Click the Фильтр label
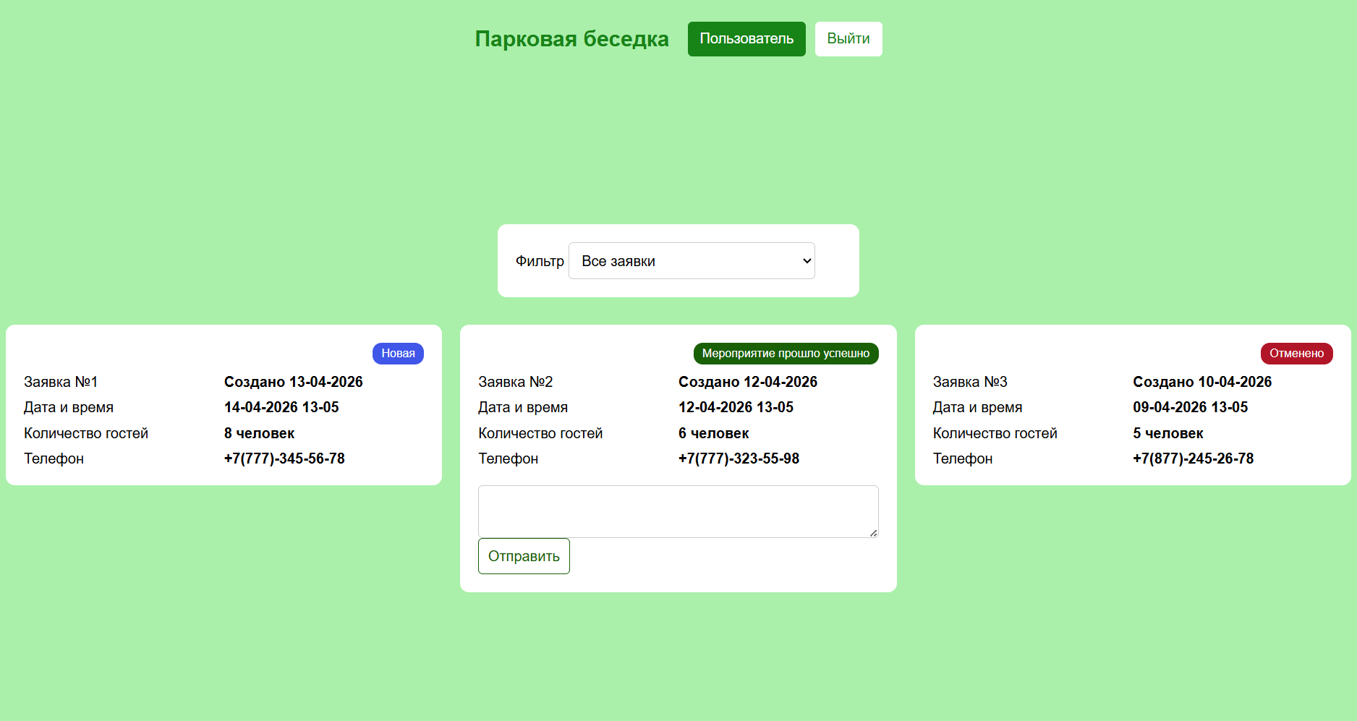 tap(540, 261)
